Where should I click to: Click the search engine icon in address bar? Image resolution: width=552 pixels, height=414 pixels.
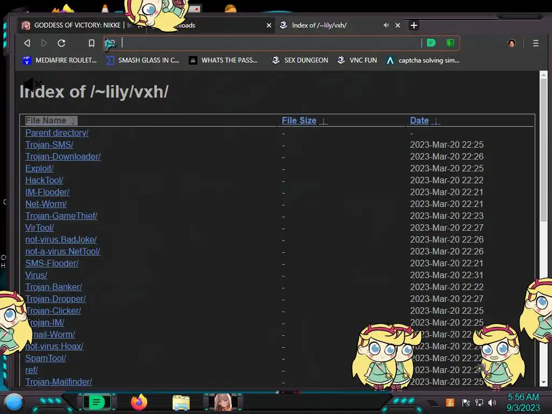110,44
